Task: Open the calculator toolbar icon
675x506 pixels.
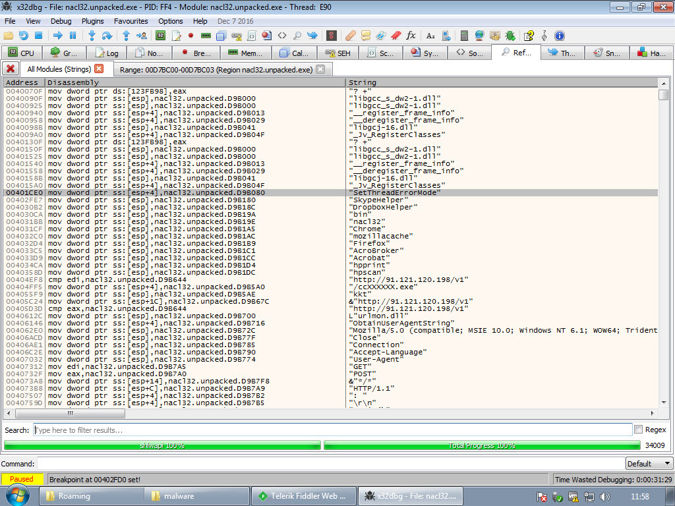Action: tap(464, 35)
